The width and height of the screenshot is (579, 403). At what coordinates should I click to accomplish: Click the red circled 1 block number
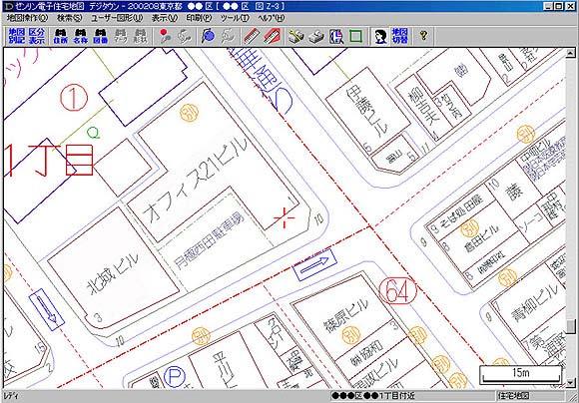pyautogui.click(x=74, y=98)
